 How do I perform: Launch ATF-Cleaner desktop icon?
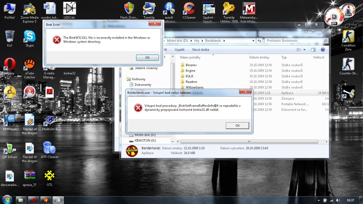[50, 151]
